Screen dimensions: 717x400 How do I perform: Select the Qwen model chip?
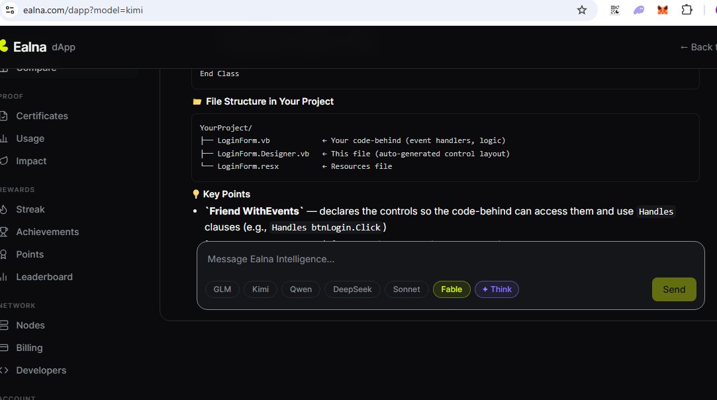tap(301, 289)
